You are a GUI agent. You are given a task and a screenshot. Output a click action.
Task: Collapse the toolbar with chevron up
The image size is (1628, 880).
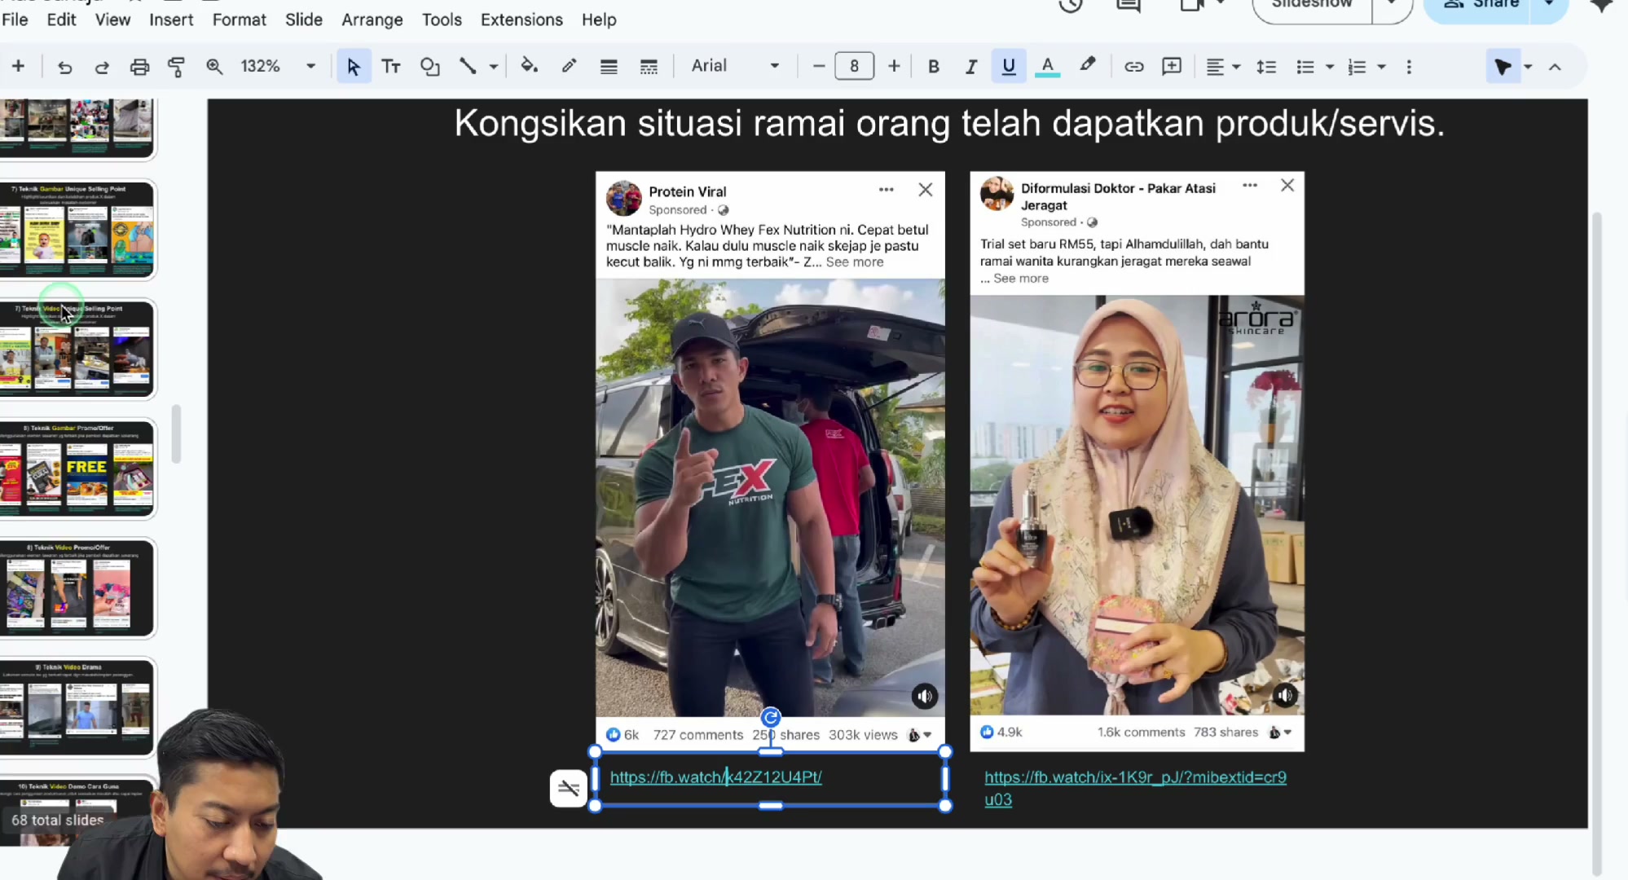pyautogui.click(x=1555, y=67)
